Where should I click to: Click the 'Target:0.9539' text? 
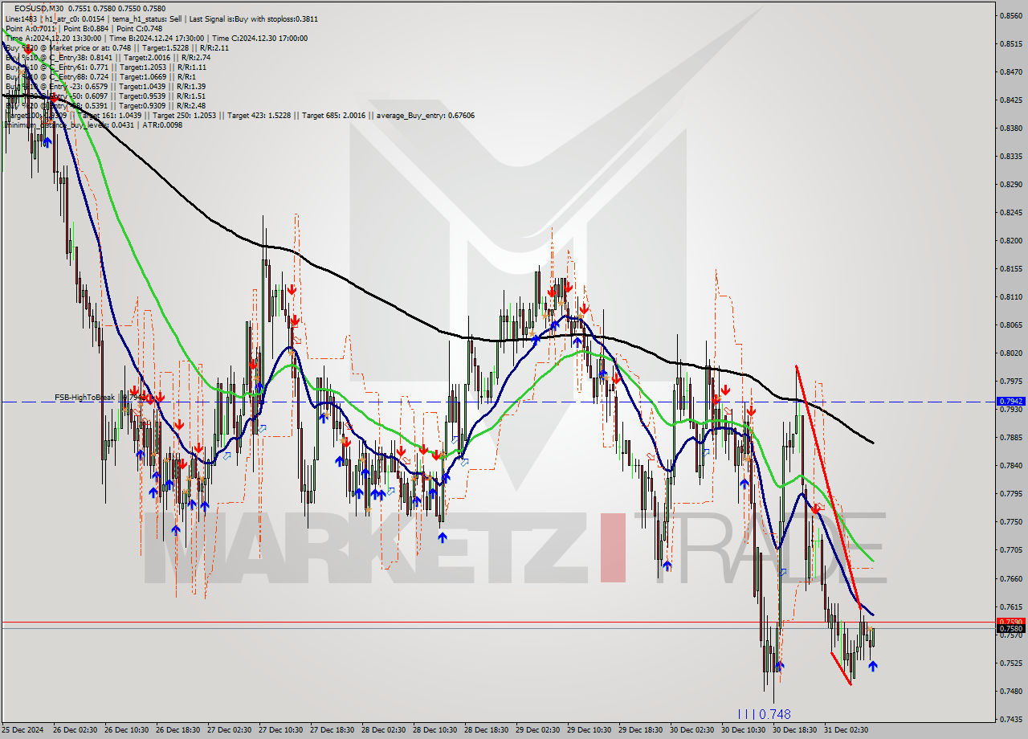[142, 96]
